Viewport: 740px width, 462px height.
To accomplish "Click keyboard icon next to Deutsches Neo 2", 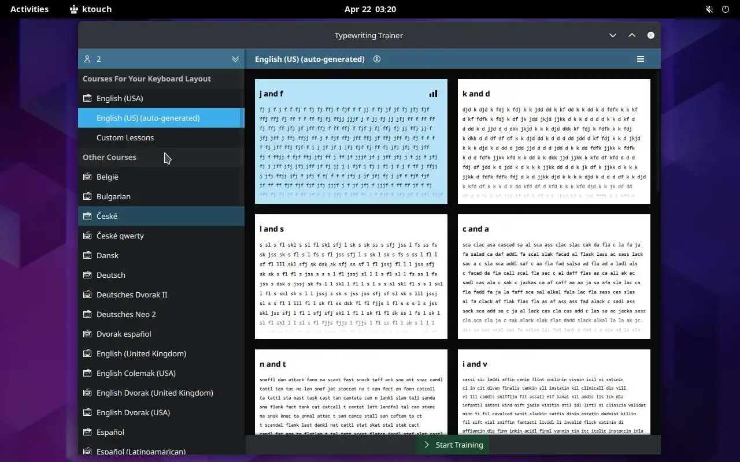I will [87, 314].
